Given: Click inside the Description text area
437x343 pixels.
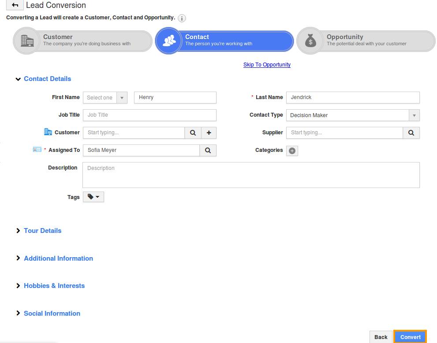Looking at the screenshot, I should 251,175.
